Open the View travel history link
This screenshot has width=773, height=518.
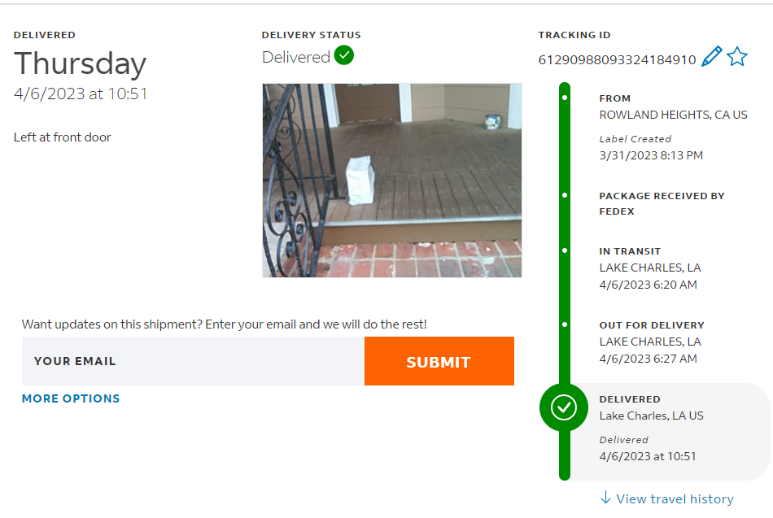pyautogui.click(x=675, y=498)
